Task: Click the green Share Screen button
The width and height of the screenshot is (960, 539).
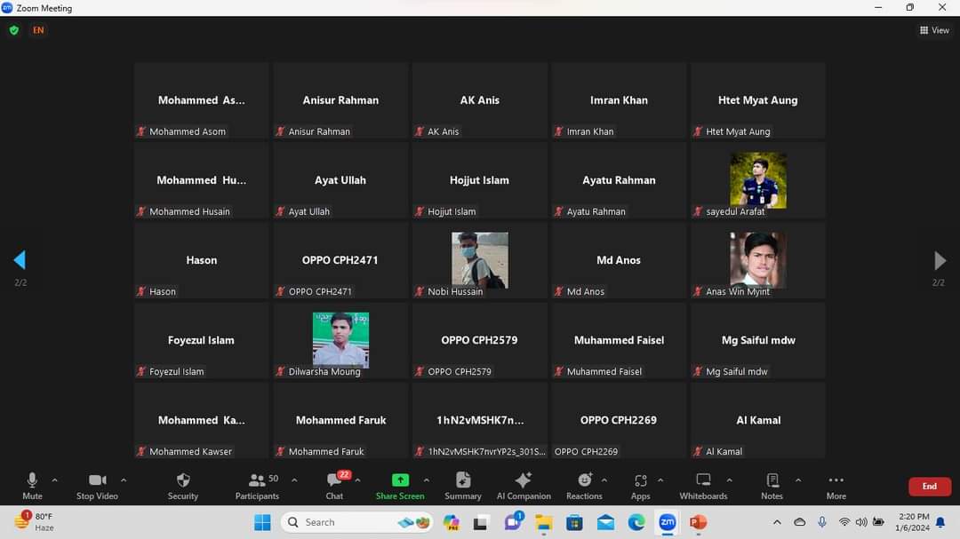Action: coord(400,487)
